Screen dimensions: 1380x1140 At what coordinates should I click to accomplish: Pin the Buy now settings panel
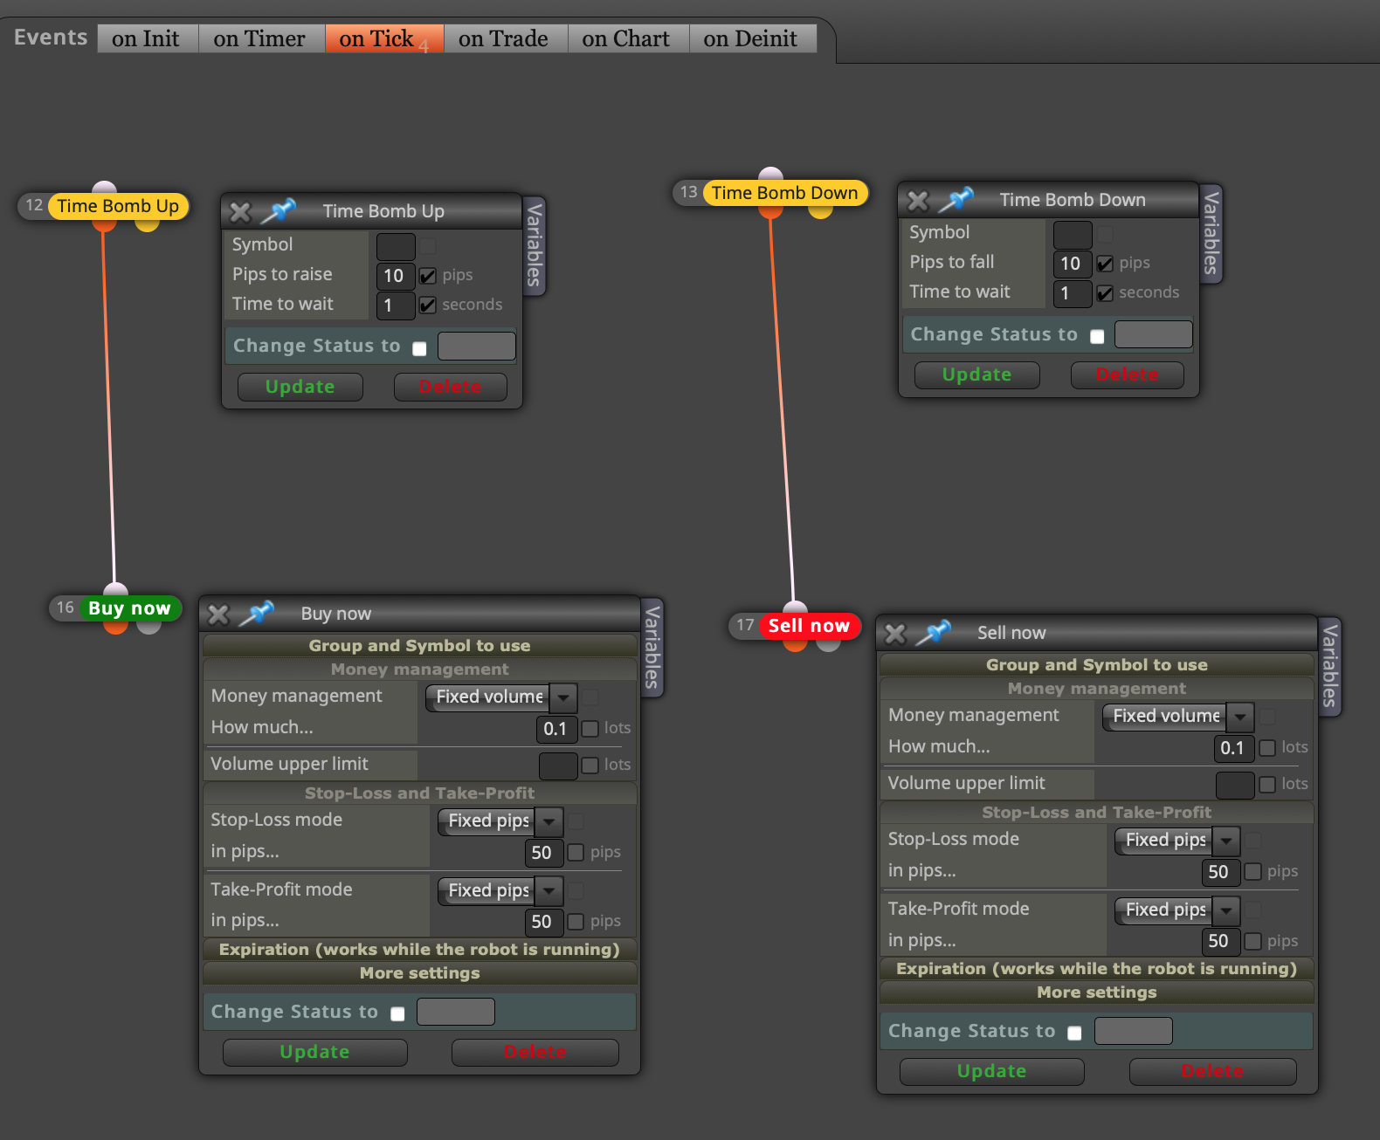coord(258,614)
